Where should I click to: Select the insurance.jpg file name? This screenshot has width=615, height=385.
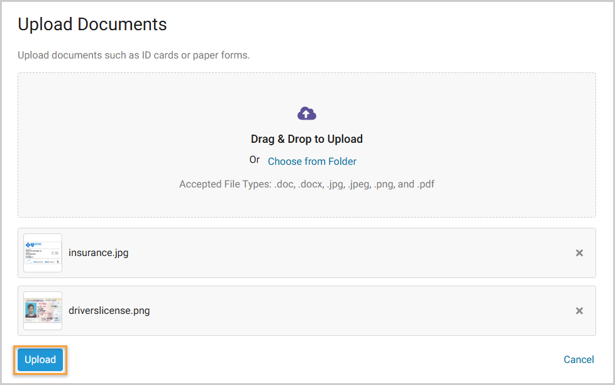[x=98, y=253]
